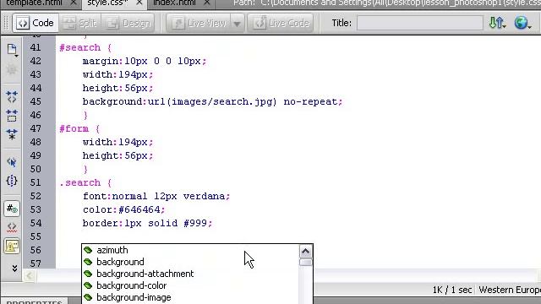Viewport: 541px width, 304px height.
Task: Open Preview in Browser globe icon
Action: (522, 23)
